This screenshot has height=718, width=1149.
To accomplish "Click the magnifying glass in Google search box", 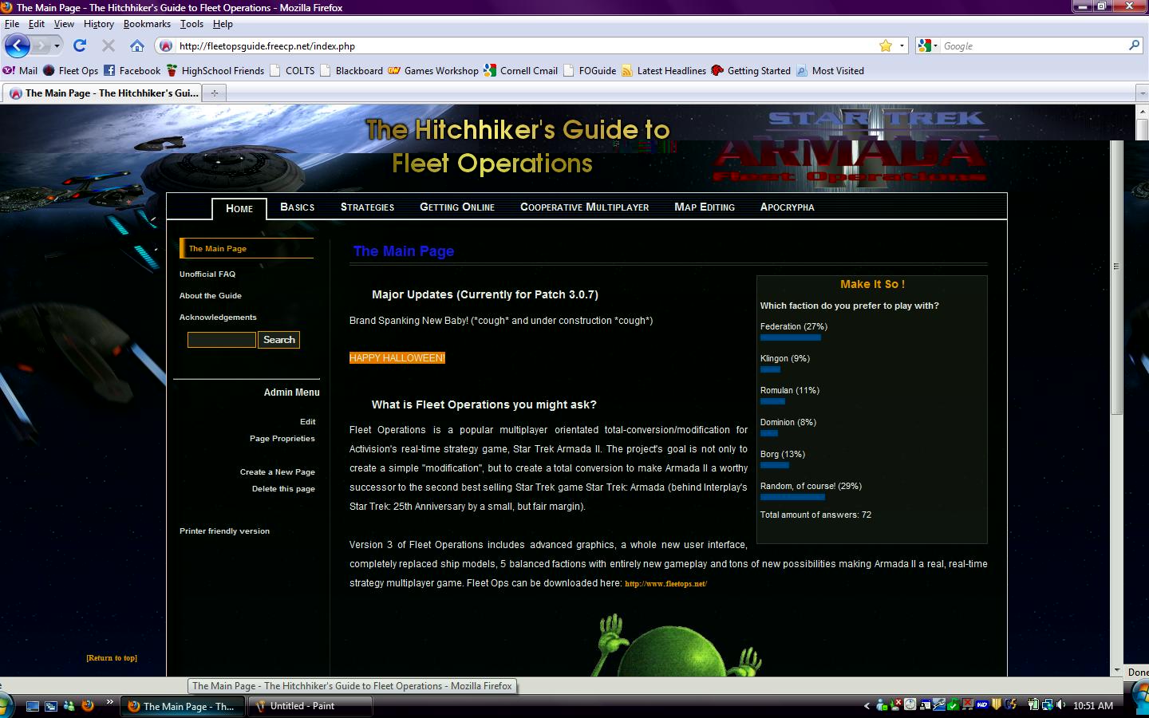I will coord(1134,45).
